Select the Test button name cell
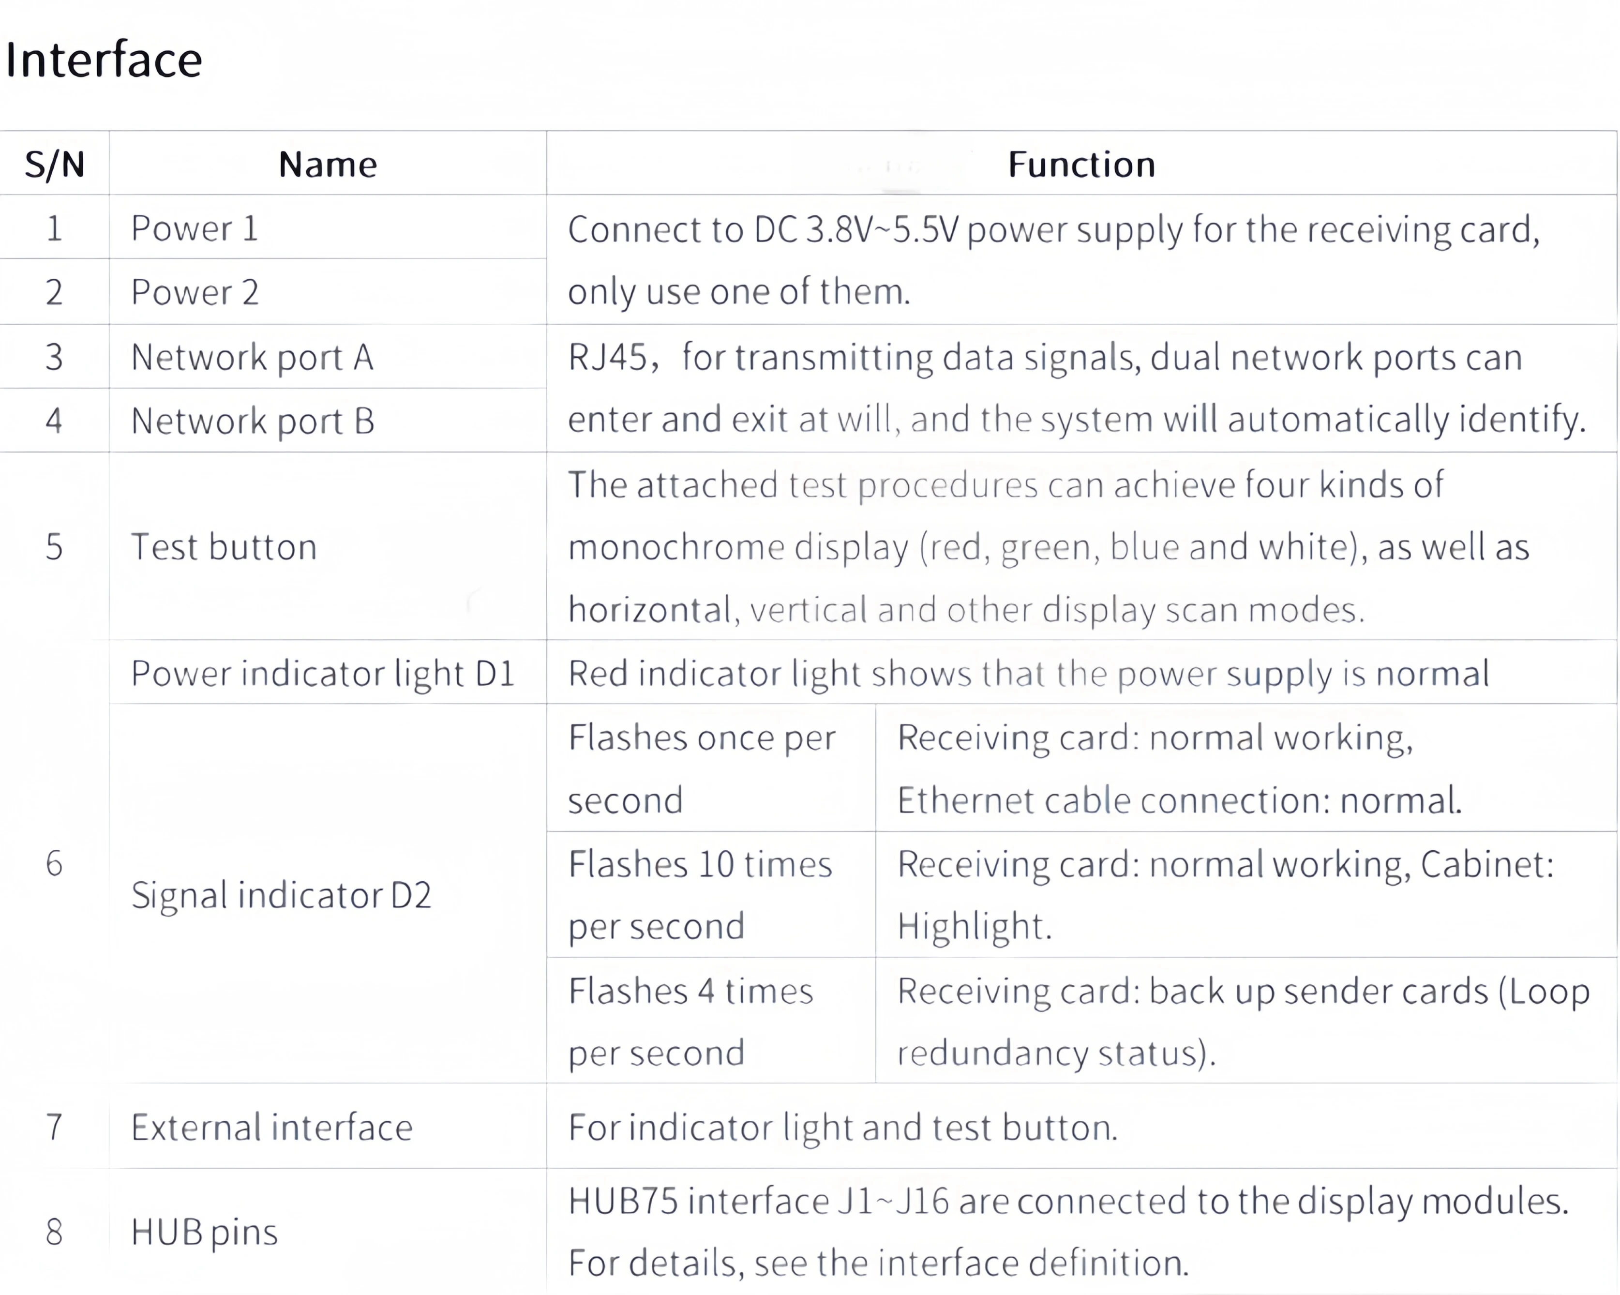1620x1295 pixels. coord(224,546)
